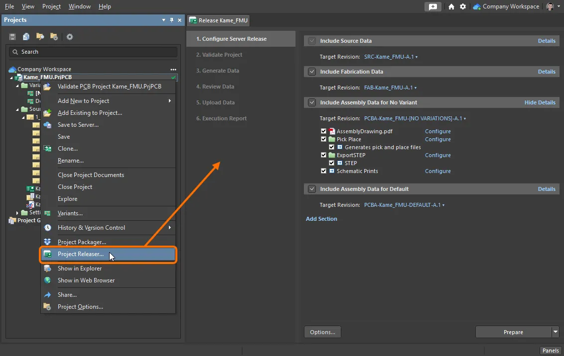The image size is (564, 356).
Task: Open the Projects panel dropdown menu arrow
Action: pos(163,20)
